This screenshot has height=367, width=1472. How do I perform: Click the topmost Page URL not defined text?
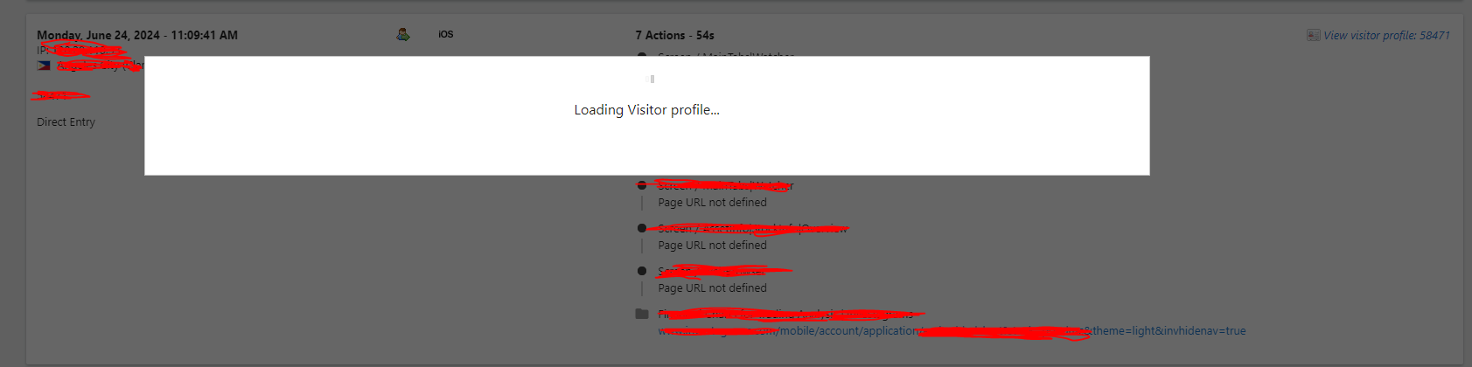coord(712,202)
